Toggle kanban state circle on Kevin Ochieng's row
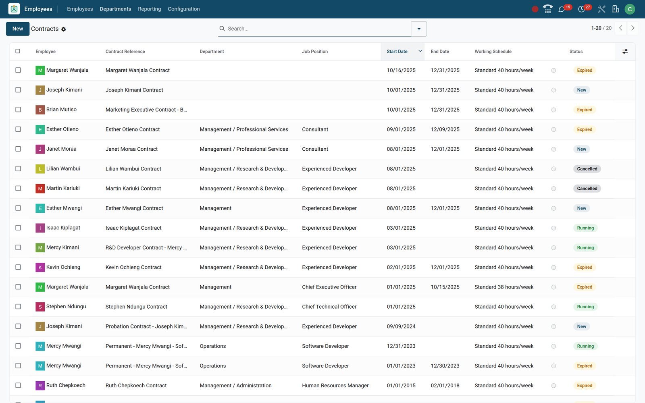The width and height of the screenshot is (645, 403). (553, 268)
